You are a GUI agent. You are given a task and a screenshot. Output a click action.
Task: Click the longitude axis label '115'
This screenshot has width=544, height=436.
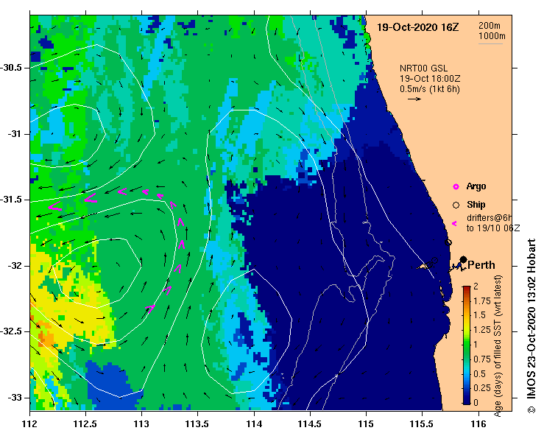pyautogui.click(x=366, y=424)
